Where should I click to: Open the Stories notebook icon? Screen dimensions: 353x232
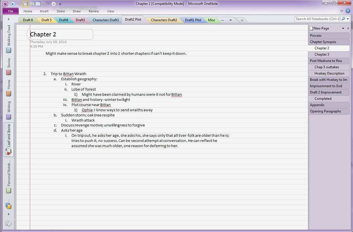(x=8, y=73)
